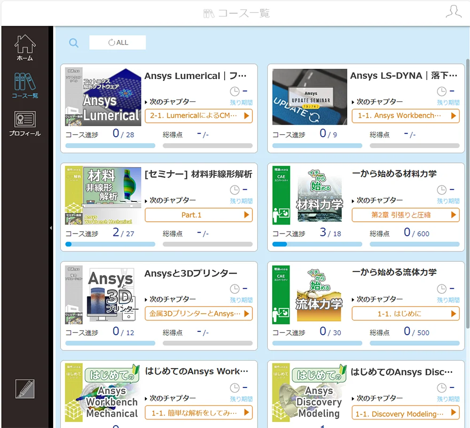Start chapter 1-1. Discovery Modeling…

pyautogui.click(x=406, y=412)
